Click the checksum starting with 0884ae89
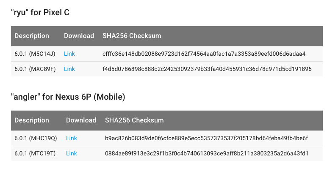 (206, 153)
